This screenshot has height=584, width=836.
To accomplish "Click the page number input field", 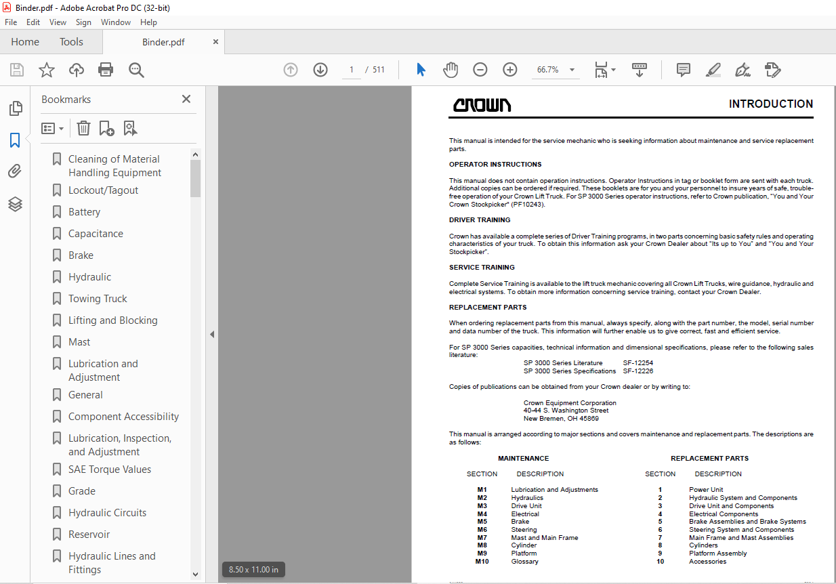I will coord(352,70).
